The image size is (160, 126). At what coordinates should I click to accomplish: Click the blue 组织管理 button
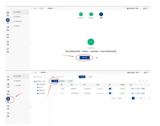pyautogui.click(x=85, y=58)
